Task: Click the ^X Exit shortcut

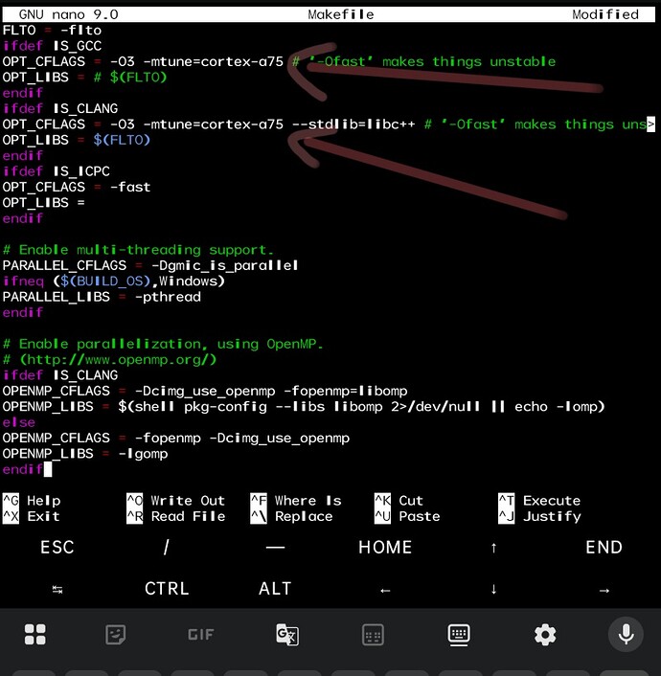Action: point(31,516)
